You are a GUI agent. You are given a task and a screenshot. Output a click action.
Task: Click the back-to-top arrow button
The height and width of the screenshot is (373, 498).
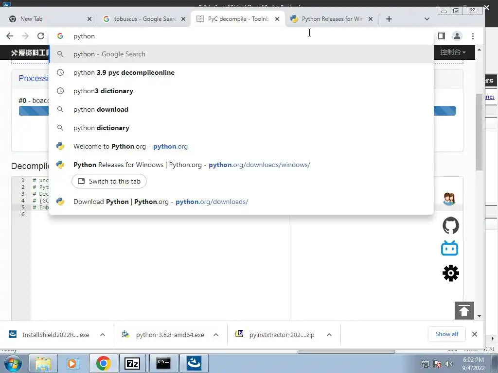coord(464,310)
